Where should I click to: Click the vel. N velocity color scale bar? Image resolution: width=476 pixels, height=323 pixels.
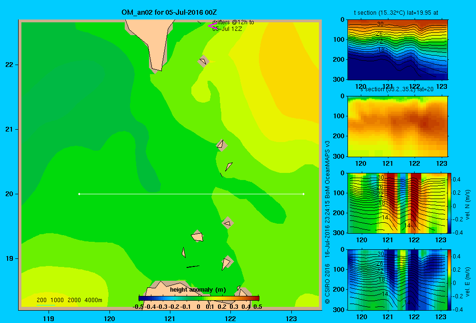point(449,203)
